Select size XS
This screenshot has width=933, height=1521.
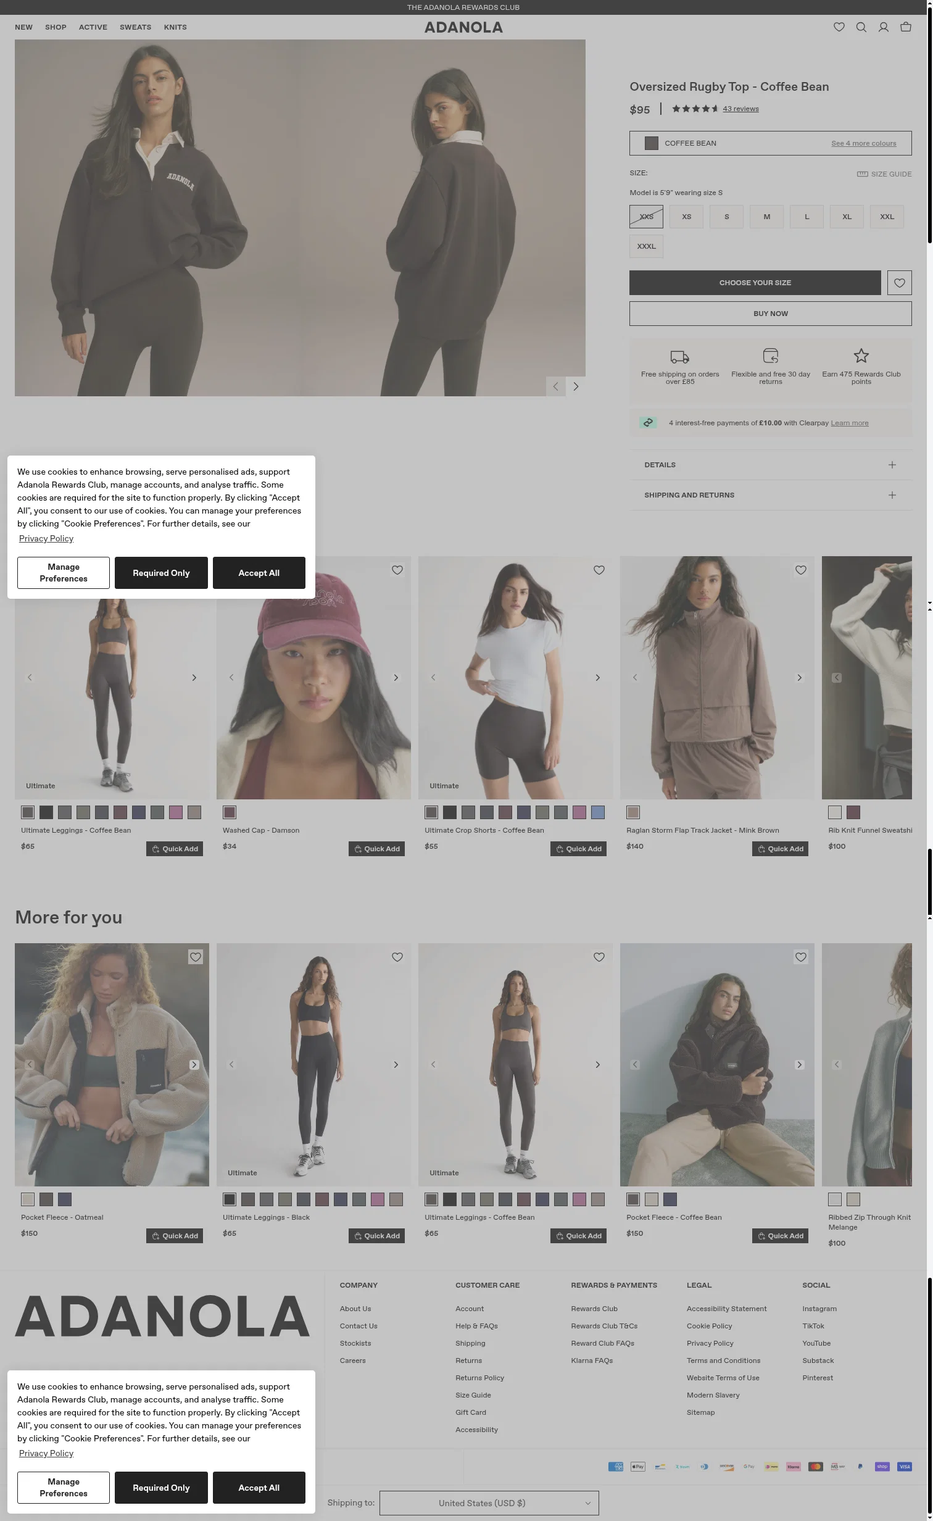687,217
